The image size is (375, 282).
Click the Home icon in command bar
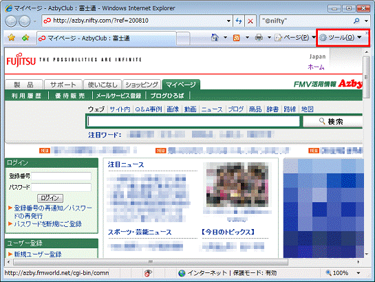point(215,38)
